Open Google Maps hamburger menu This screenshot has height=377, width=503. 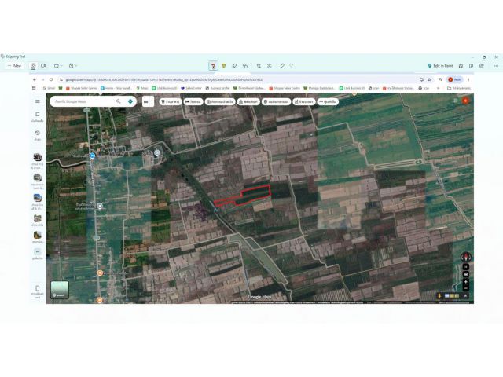[x=38, y=101]
